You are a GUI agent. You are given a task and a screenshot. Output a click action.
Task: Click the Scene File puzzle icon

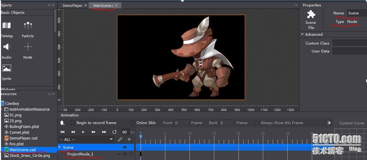[311, 14]
